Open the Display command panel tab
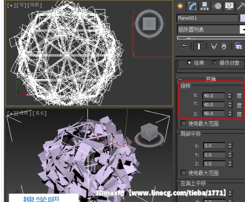 (x=229, y=6)
